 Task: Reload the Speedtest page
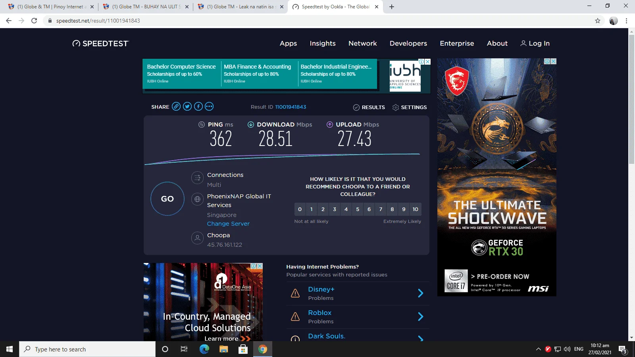[34, 21]
